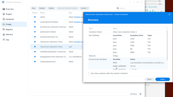Enable Run this container after wizard finishes

point(89,73)
